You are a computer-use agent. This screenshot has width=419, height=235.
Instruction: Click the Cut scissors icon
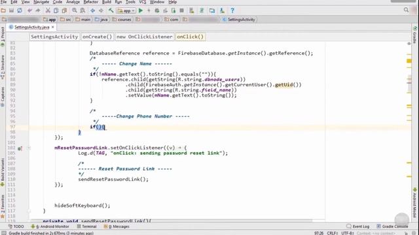click(48, 10)
